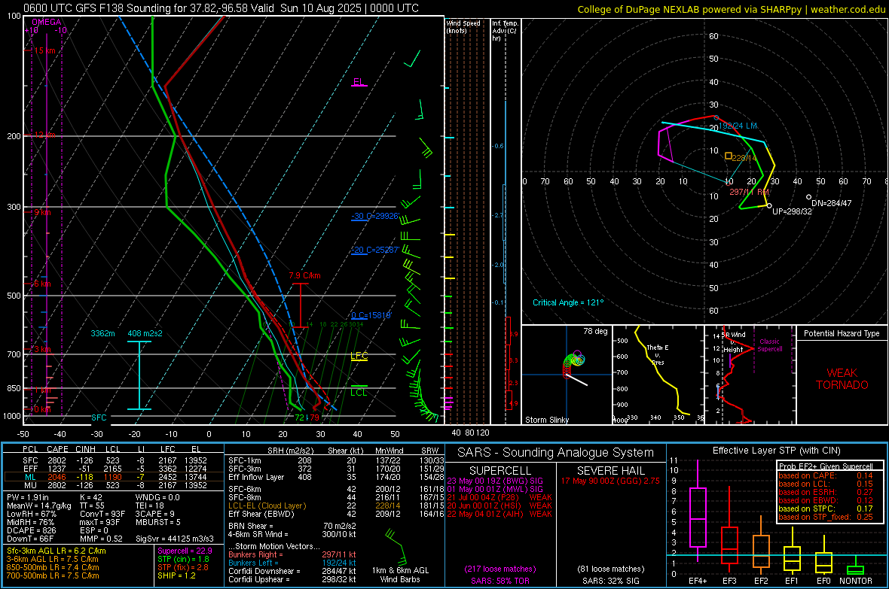Click the Corfidi Downshear vector line

coord(292,571)
